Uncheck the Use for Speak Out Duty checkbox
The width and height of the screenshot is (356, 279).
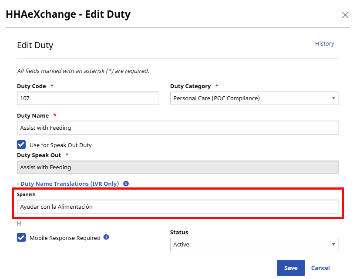click(21, 144)
